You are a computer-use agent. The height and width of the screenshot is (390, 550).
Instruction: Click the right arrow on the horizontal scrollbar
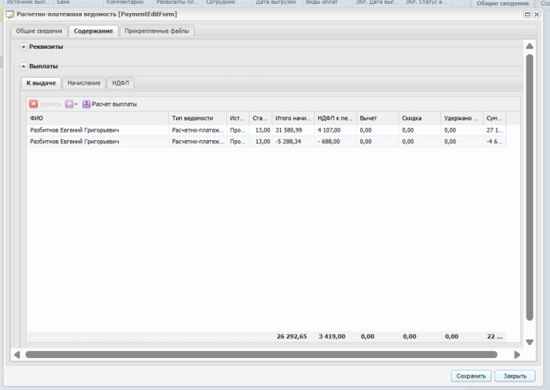tap(516, 354)
